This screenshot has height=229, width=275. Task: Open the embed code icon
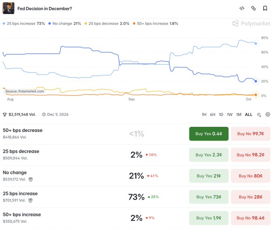(x=242, y=8)
